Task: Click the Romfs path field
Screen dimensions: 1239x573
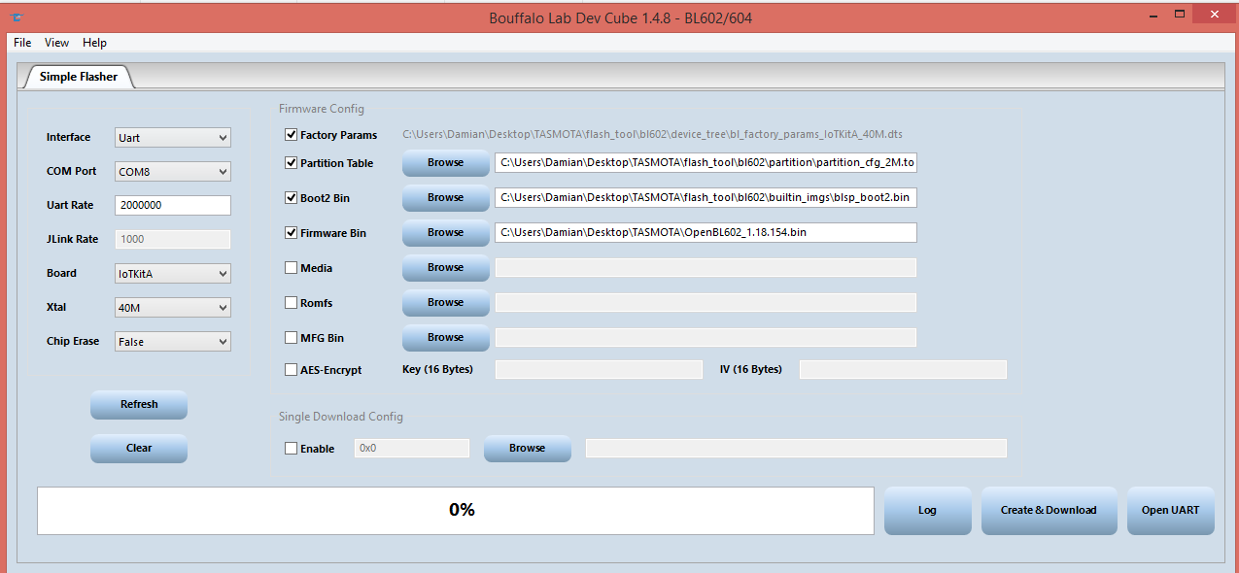Action: [706, 303]
